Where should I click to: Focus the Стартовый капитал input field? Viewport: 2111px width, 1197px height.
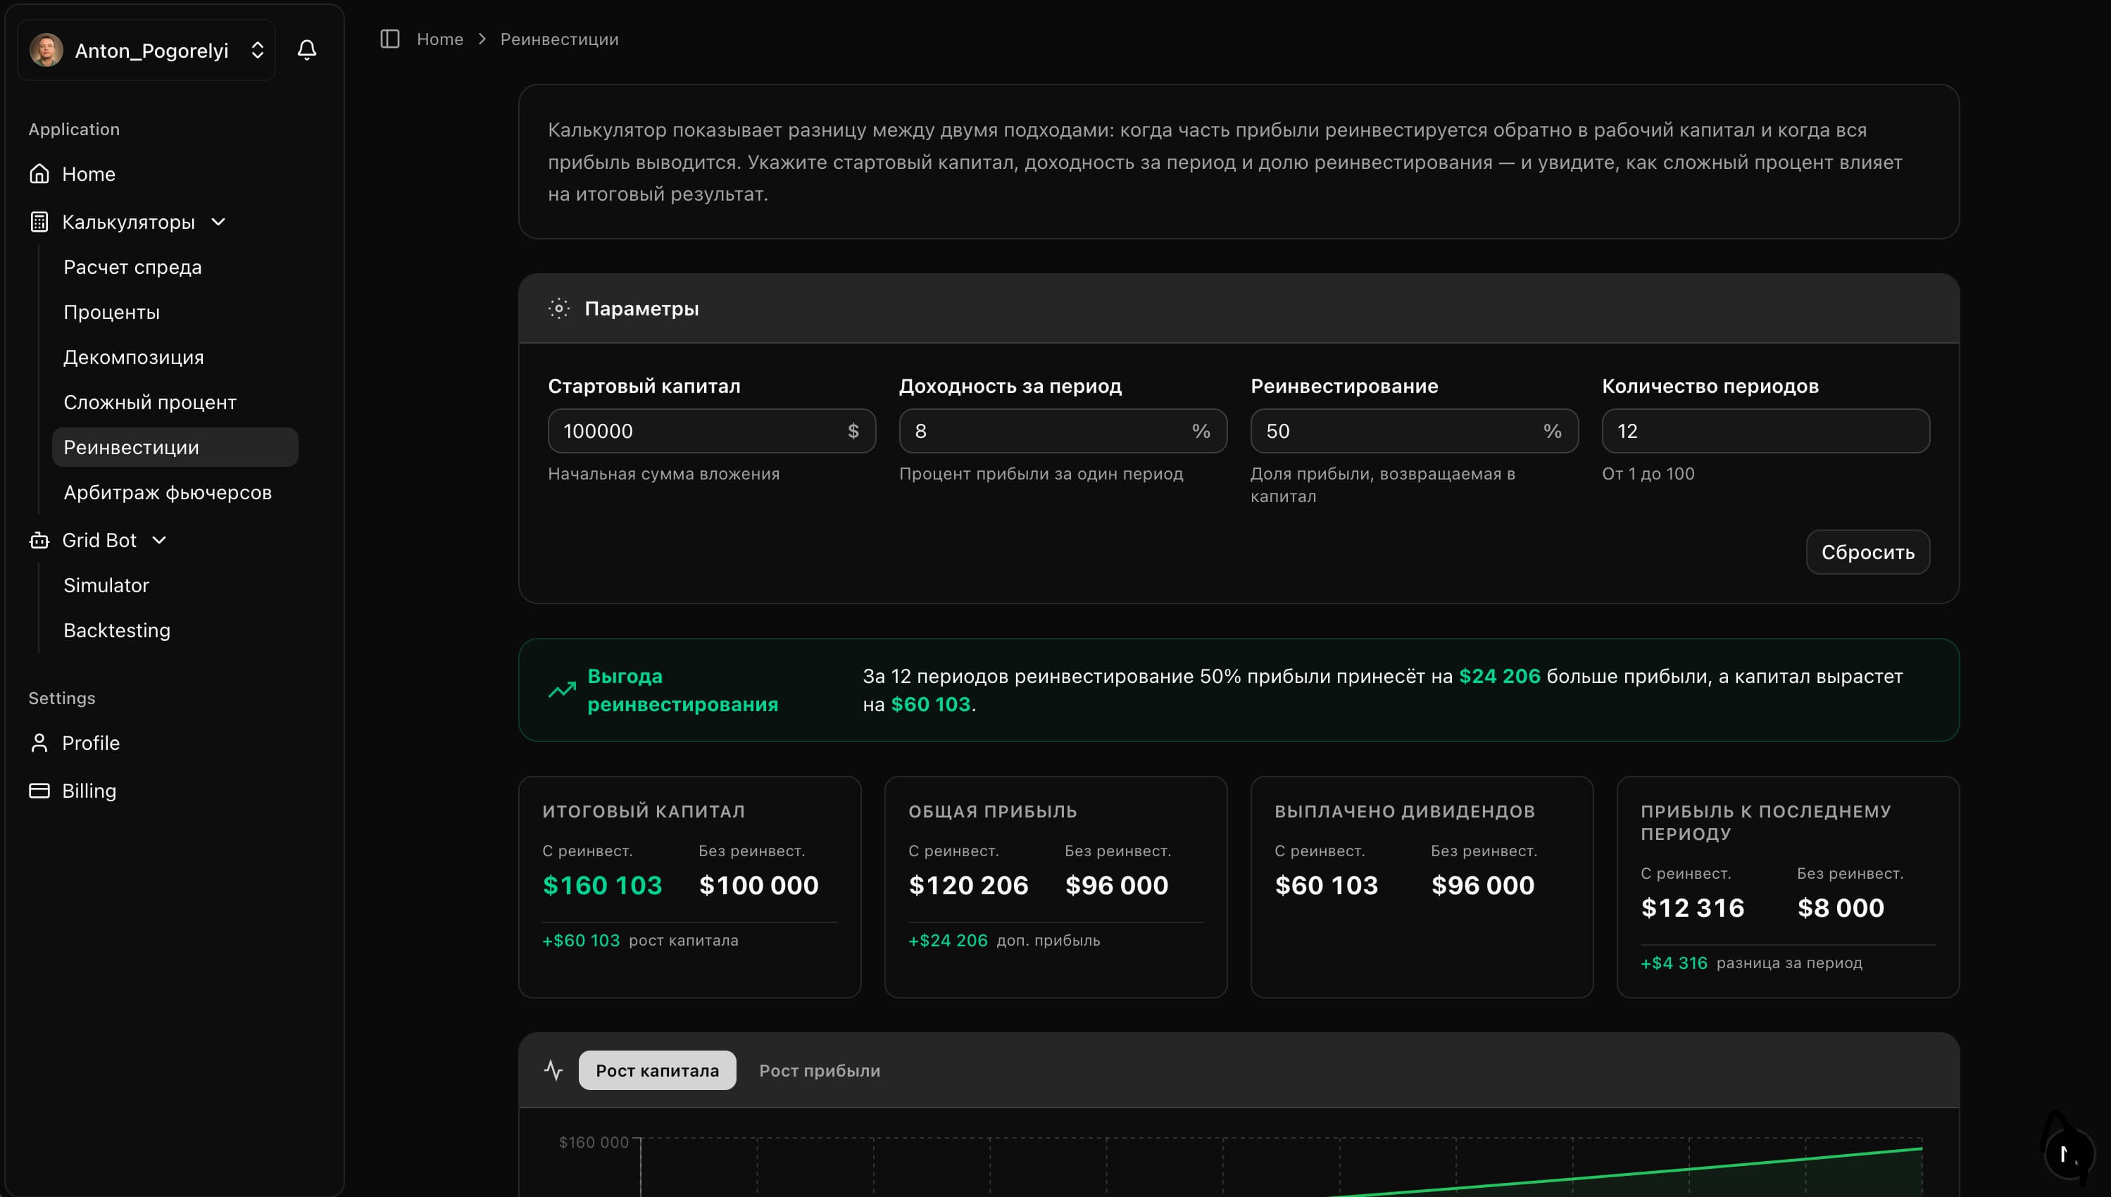(x=712, y=431)
